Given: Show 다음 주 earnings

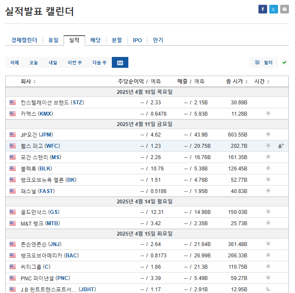Looking at the screenshot, I should (100, 63).
